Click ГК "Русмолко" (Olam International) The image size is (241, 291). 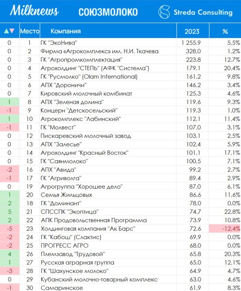(89, 76)
